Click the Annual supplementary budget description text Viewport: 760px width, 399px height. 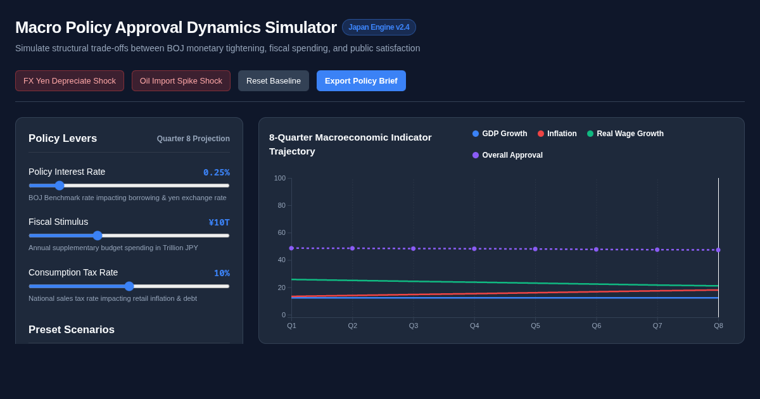[x=113, y=248]
